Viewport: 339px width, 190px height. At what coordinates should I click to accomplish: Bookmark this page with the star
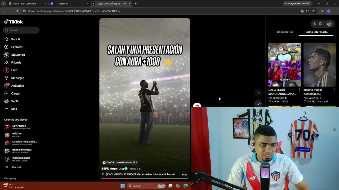tap(314, 11)
